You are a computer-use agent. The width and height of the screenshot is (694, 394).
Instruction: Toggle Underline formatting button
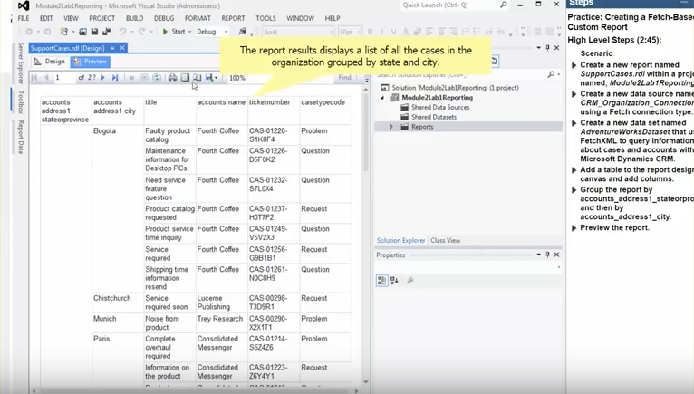point(393,32)
